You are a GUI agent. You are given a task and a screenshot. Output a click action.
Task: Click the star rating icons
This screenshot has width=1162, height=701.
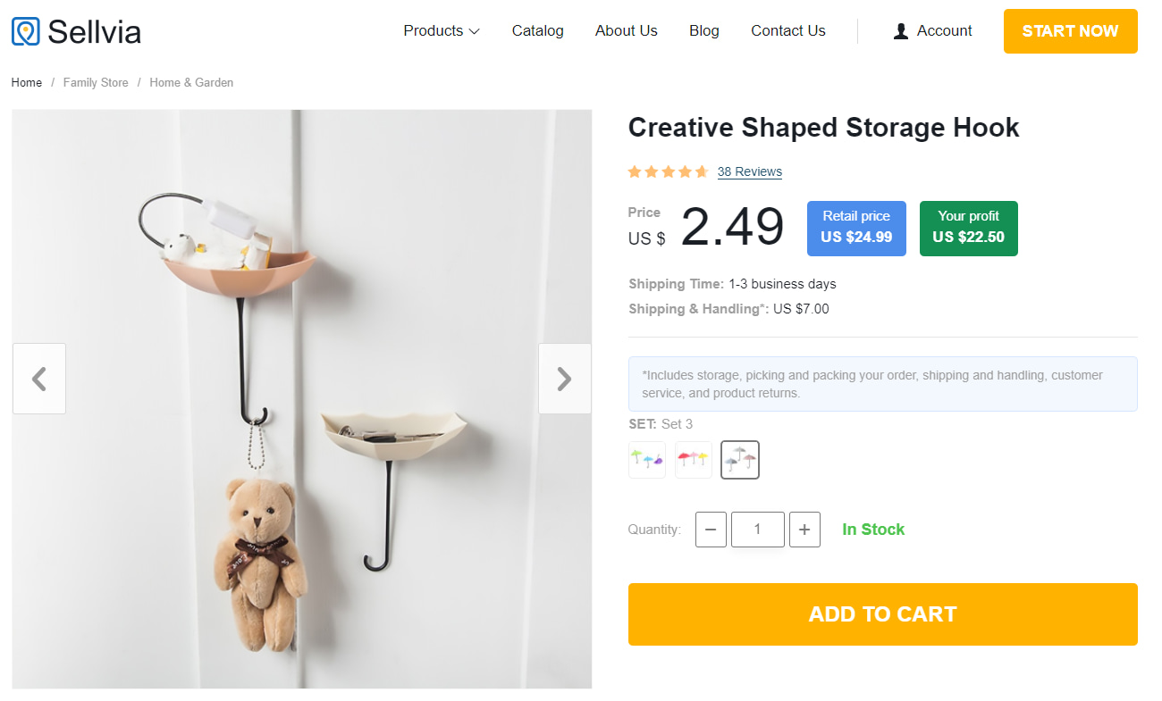click(668, 171)
